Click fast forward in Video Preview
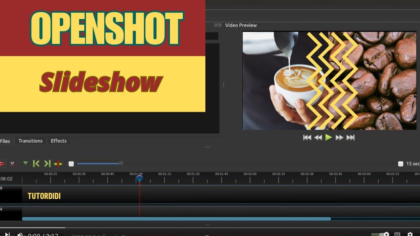Image resolution: width=420 pixels, height=236 pixels. click(x=340, y=138)
